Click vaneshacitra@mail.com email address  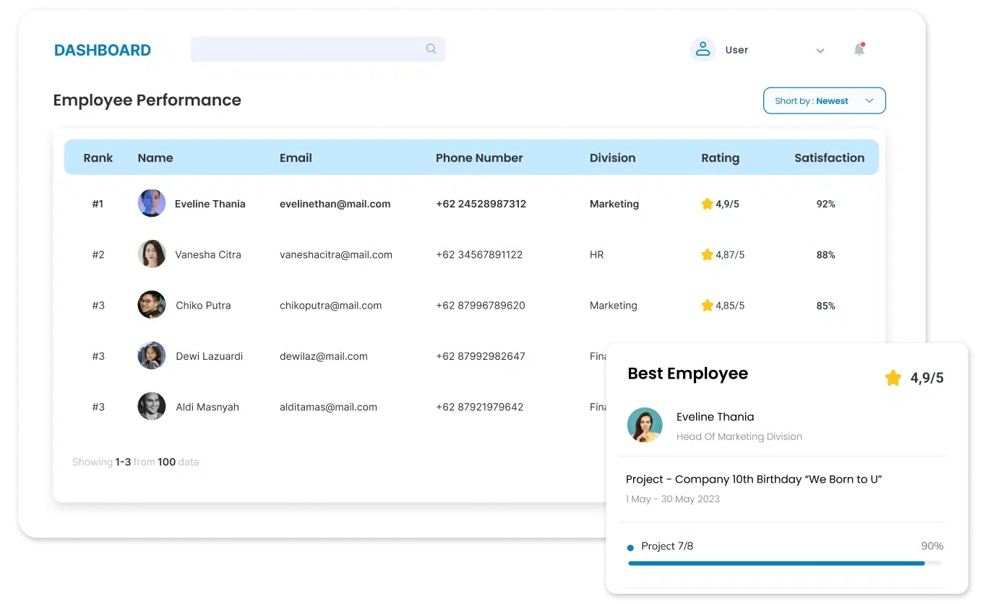coord(335,255)
